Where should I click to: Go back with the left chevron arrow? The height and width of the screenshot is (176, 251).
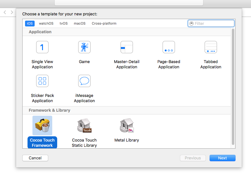click(x=5, y=12)
